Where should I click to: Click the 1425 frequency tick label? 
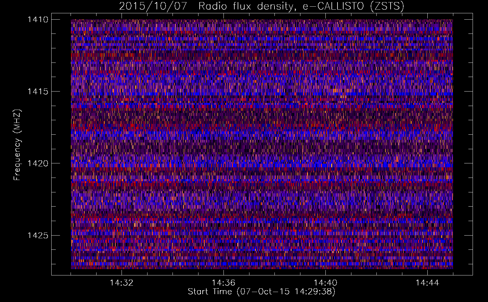[38, 235]
